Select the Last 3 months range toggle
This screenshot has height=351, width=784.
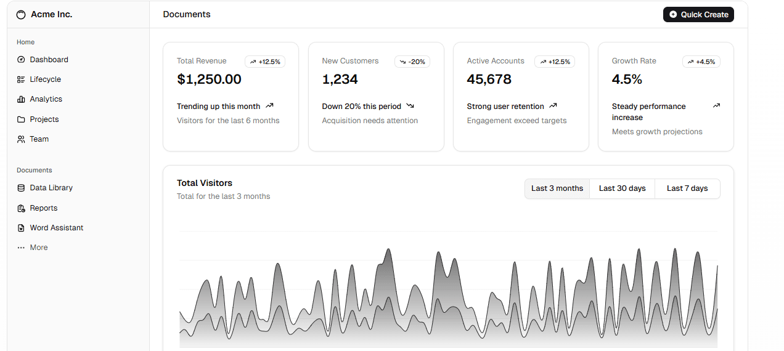coord(557,188)
